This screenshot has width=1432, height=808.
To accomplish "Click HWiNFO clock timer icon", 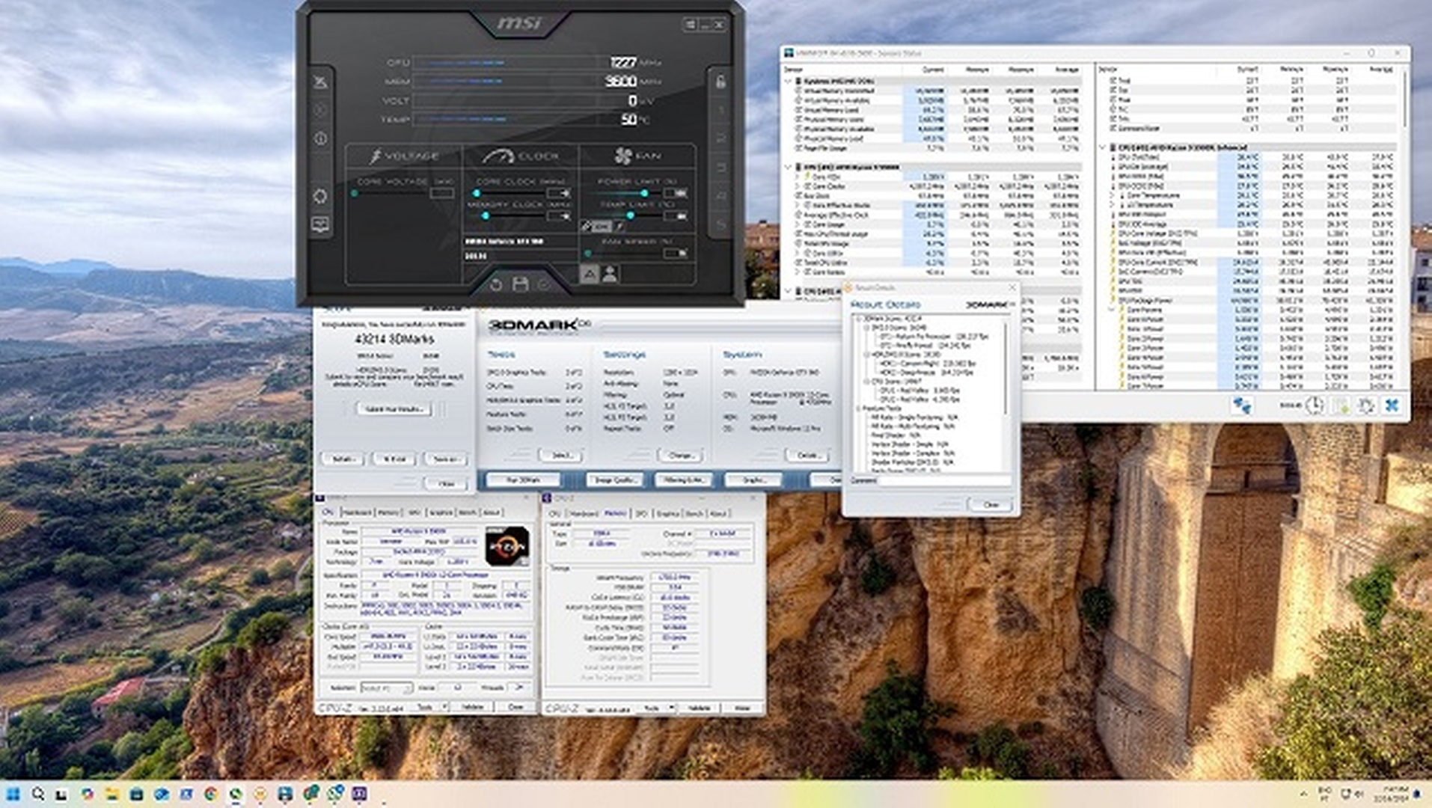I will [x=1315, y=405].
